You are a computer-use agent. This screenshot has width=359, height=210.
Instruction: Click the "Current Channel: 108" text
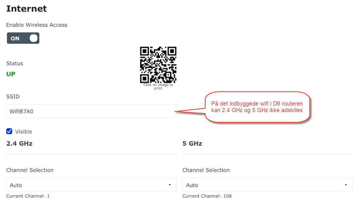[207, 196]
